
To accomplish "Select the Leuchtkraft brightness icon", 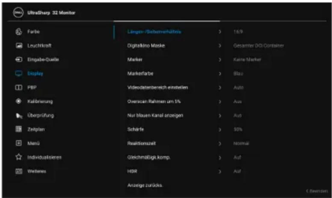I will (x=19, y=45).
